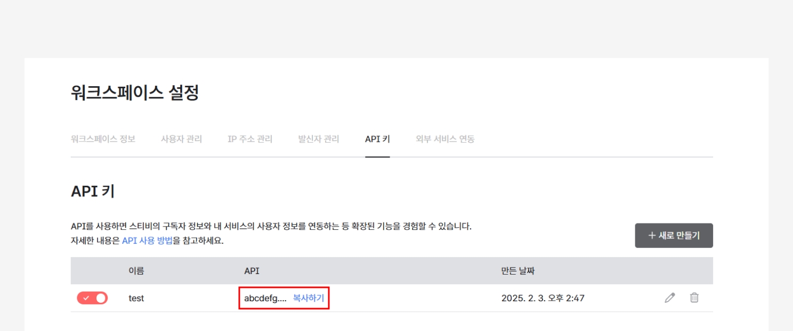Click the 워크스페이스 설정 page heading
The image size is (793, 331).
tap(135, 93)
